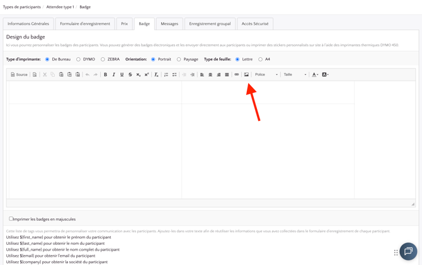422x265 pixels.
Task: Click the Source button in editor
Action: (x=19, y=75)
